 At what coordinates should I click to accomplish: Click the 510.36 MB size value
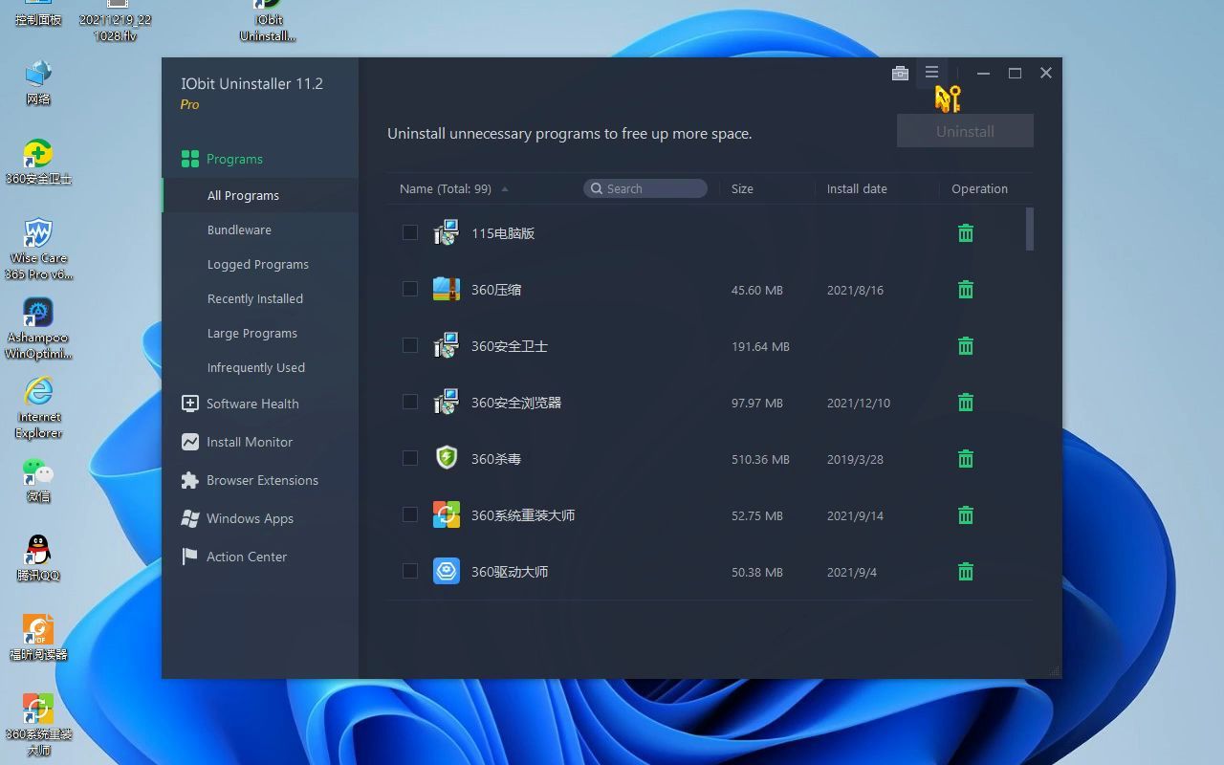(760, 459)
